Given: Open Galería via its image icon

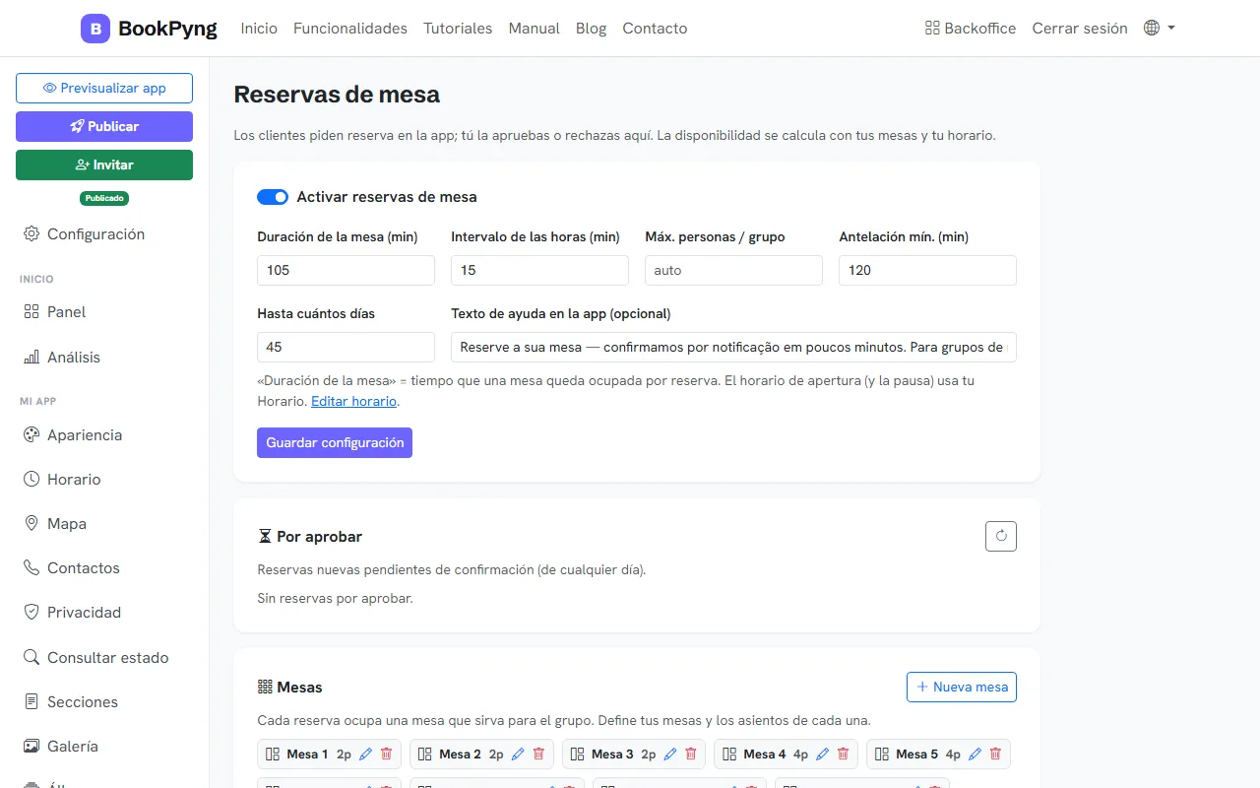Looking at the screenshot, I should coord(31,746).
